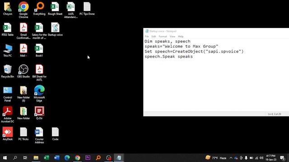Open the 77°F Haze weather widget
The width and height of the screenshot is (289, 162).
coord(216,158)
